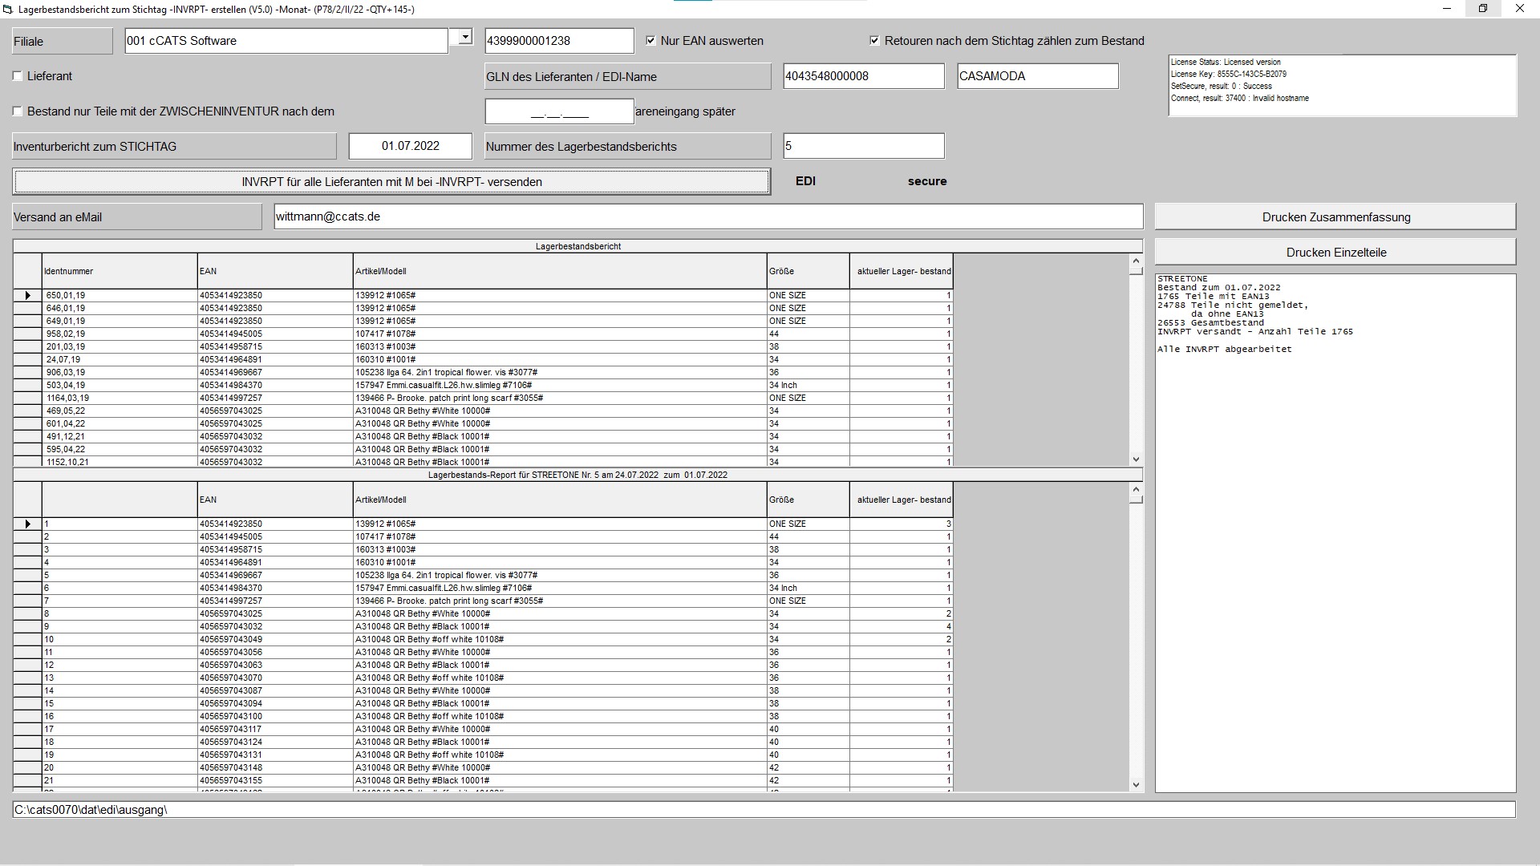Select cell '139466 P- Brooke' in upper table
The height and width of the screenshot is (866, 1540).
point(560,399)
